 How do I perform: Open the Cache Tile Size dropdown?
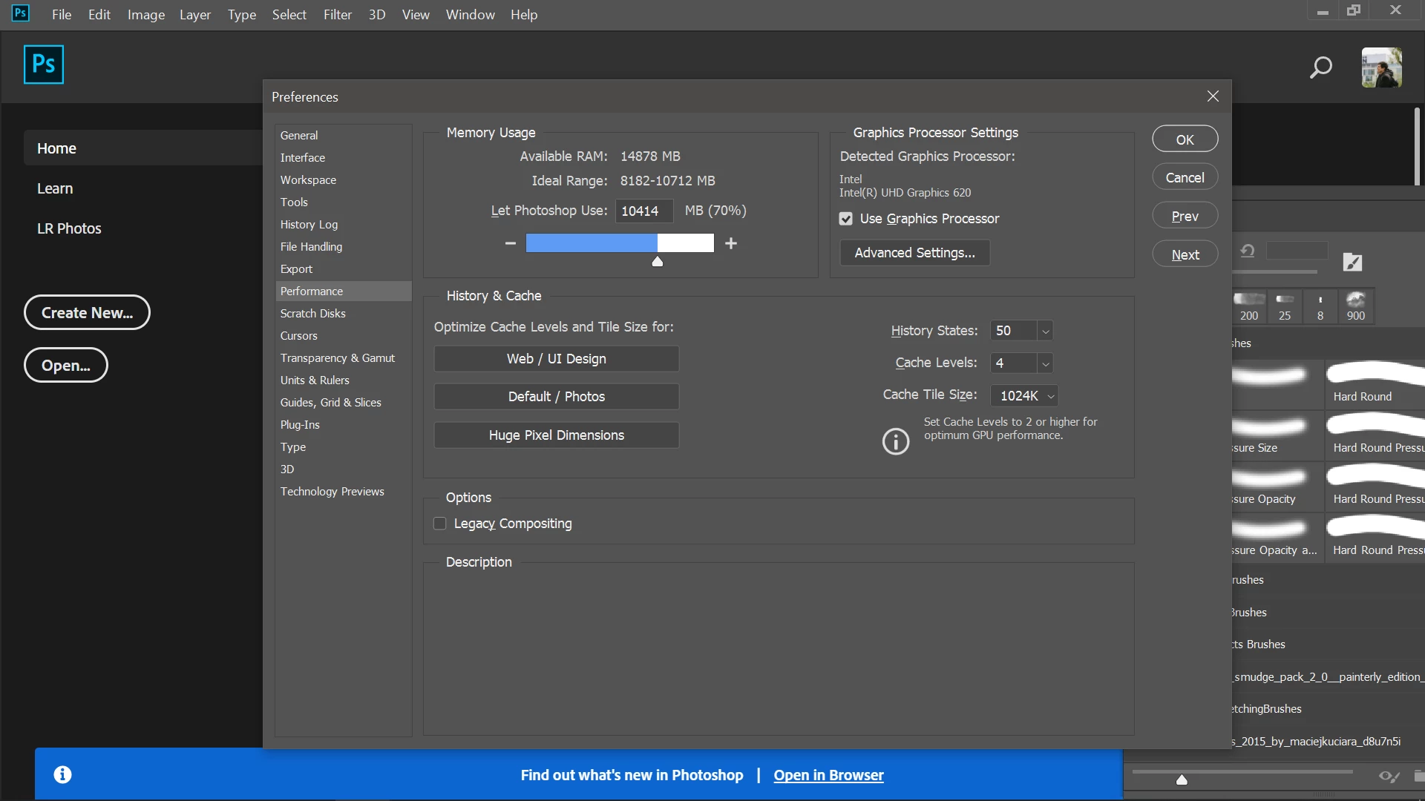coord(1050,396)
